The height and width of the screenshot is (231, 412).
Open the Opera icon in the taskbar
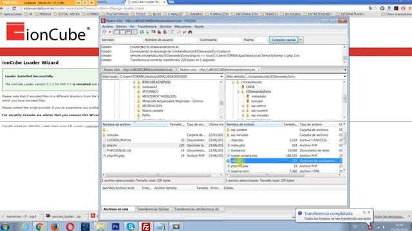(70, 227)
